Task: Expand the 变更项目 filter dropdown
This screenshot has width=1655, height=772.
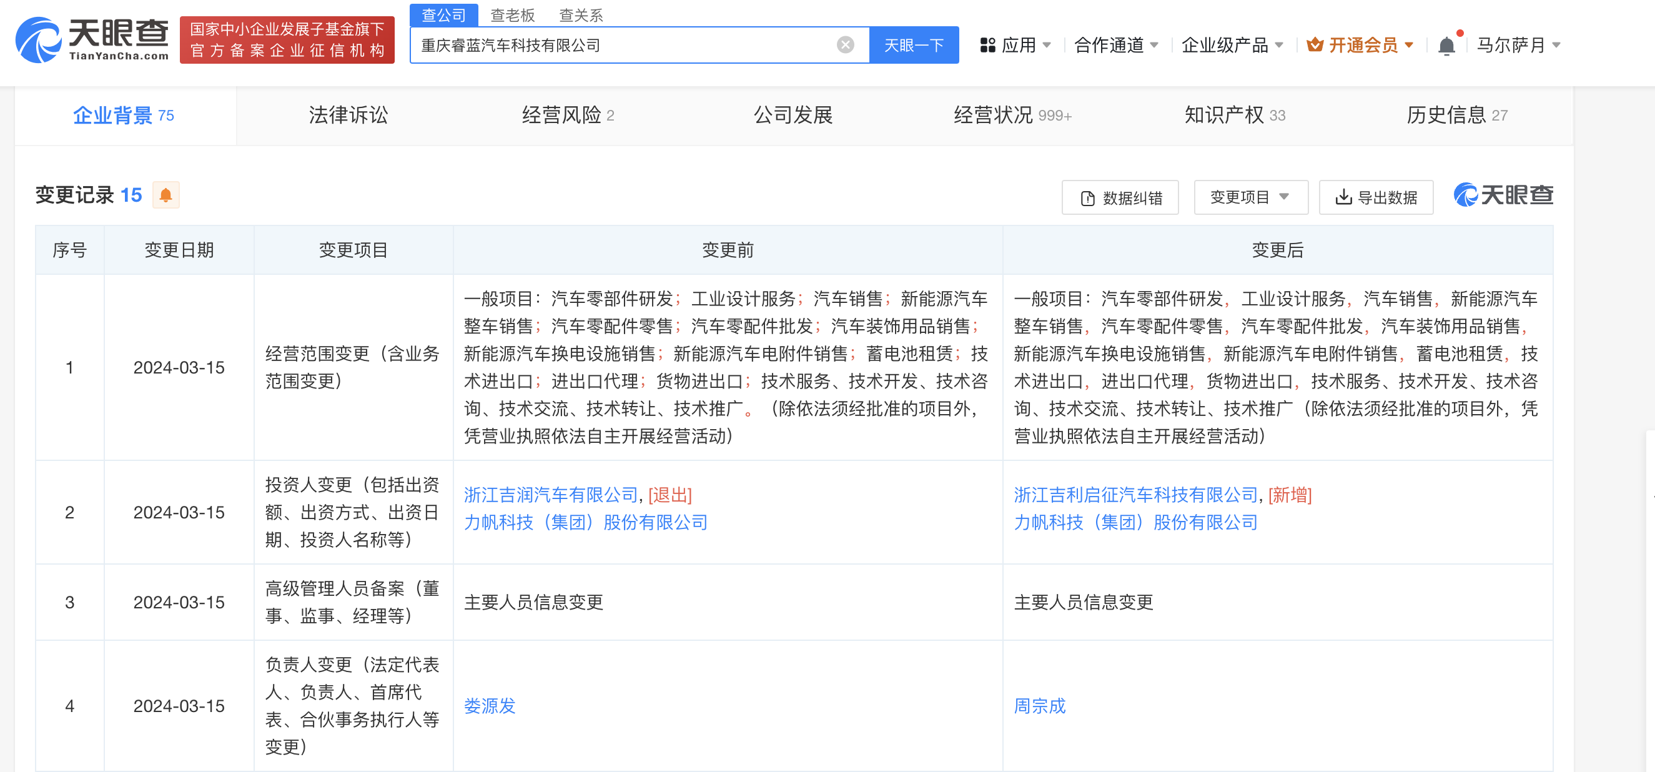Action: click(1250, 197)
